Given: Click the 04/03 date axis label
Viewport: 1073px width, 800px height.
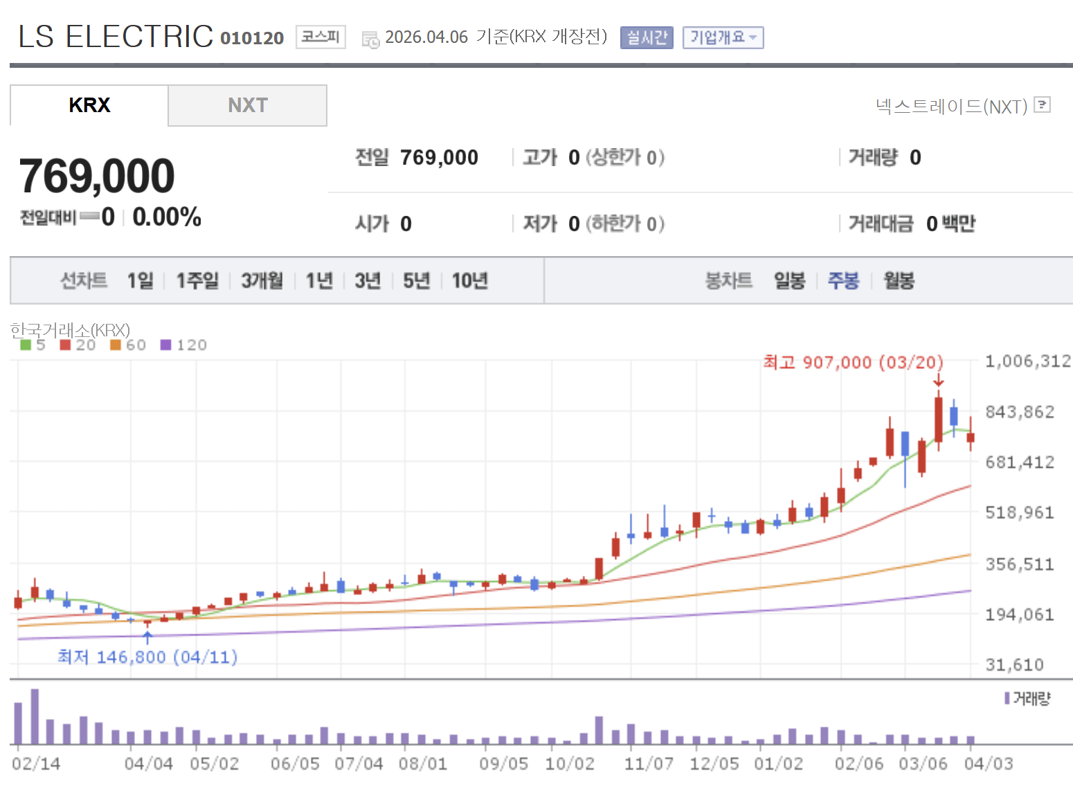Looking at the screenshot, I should pyautogui.click(x=989, y=763).
